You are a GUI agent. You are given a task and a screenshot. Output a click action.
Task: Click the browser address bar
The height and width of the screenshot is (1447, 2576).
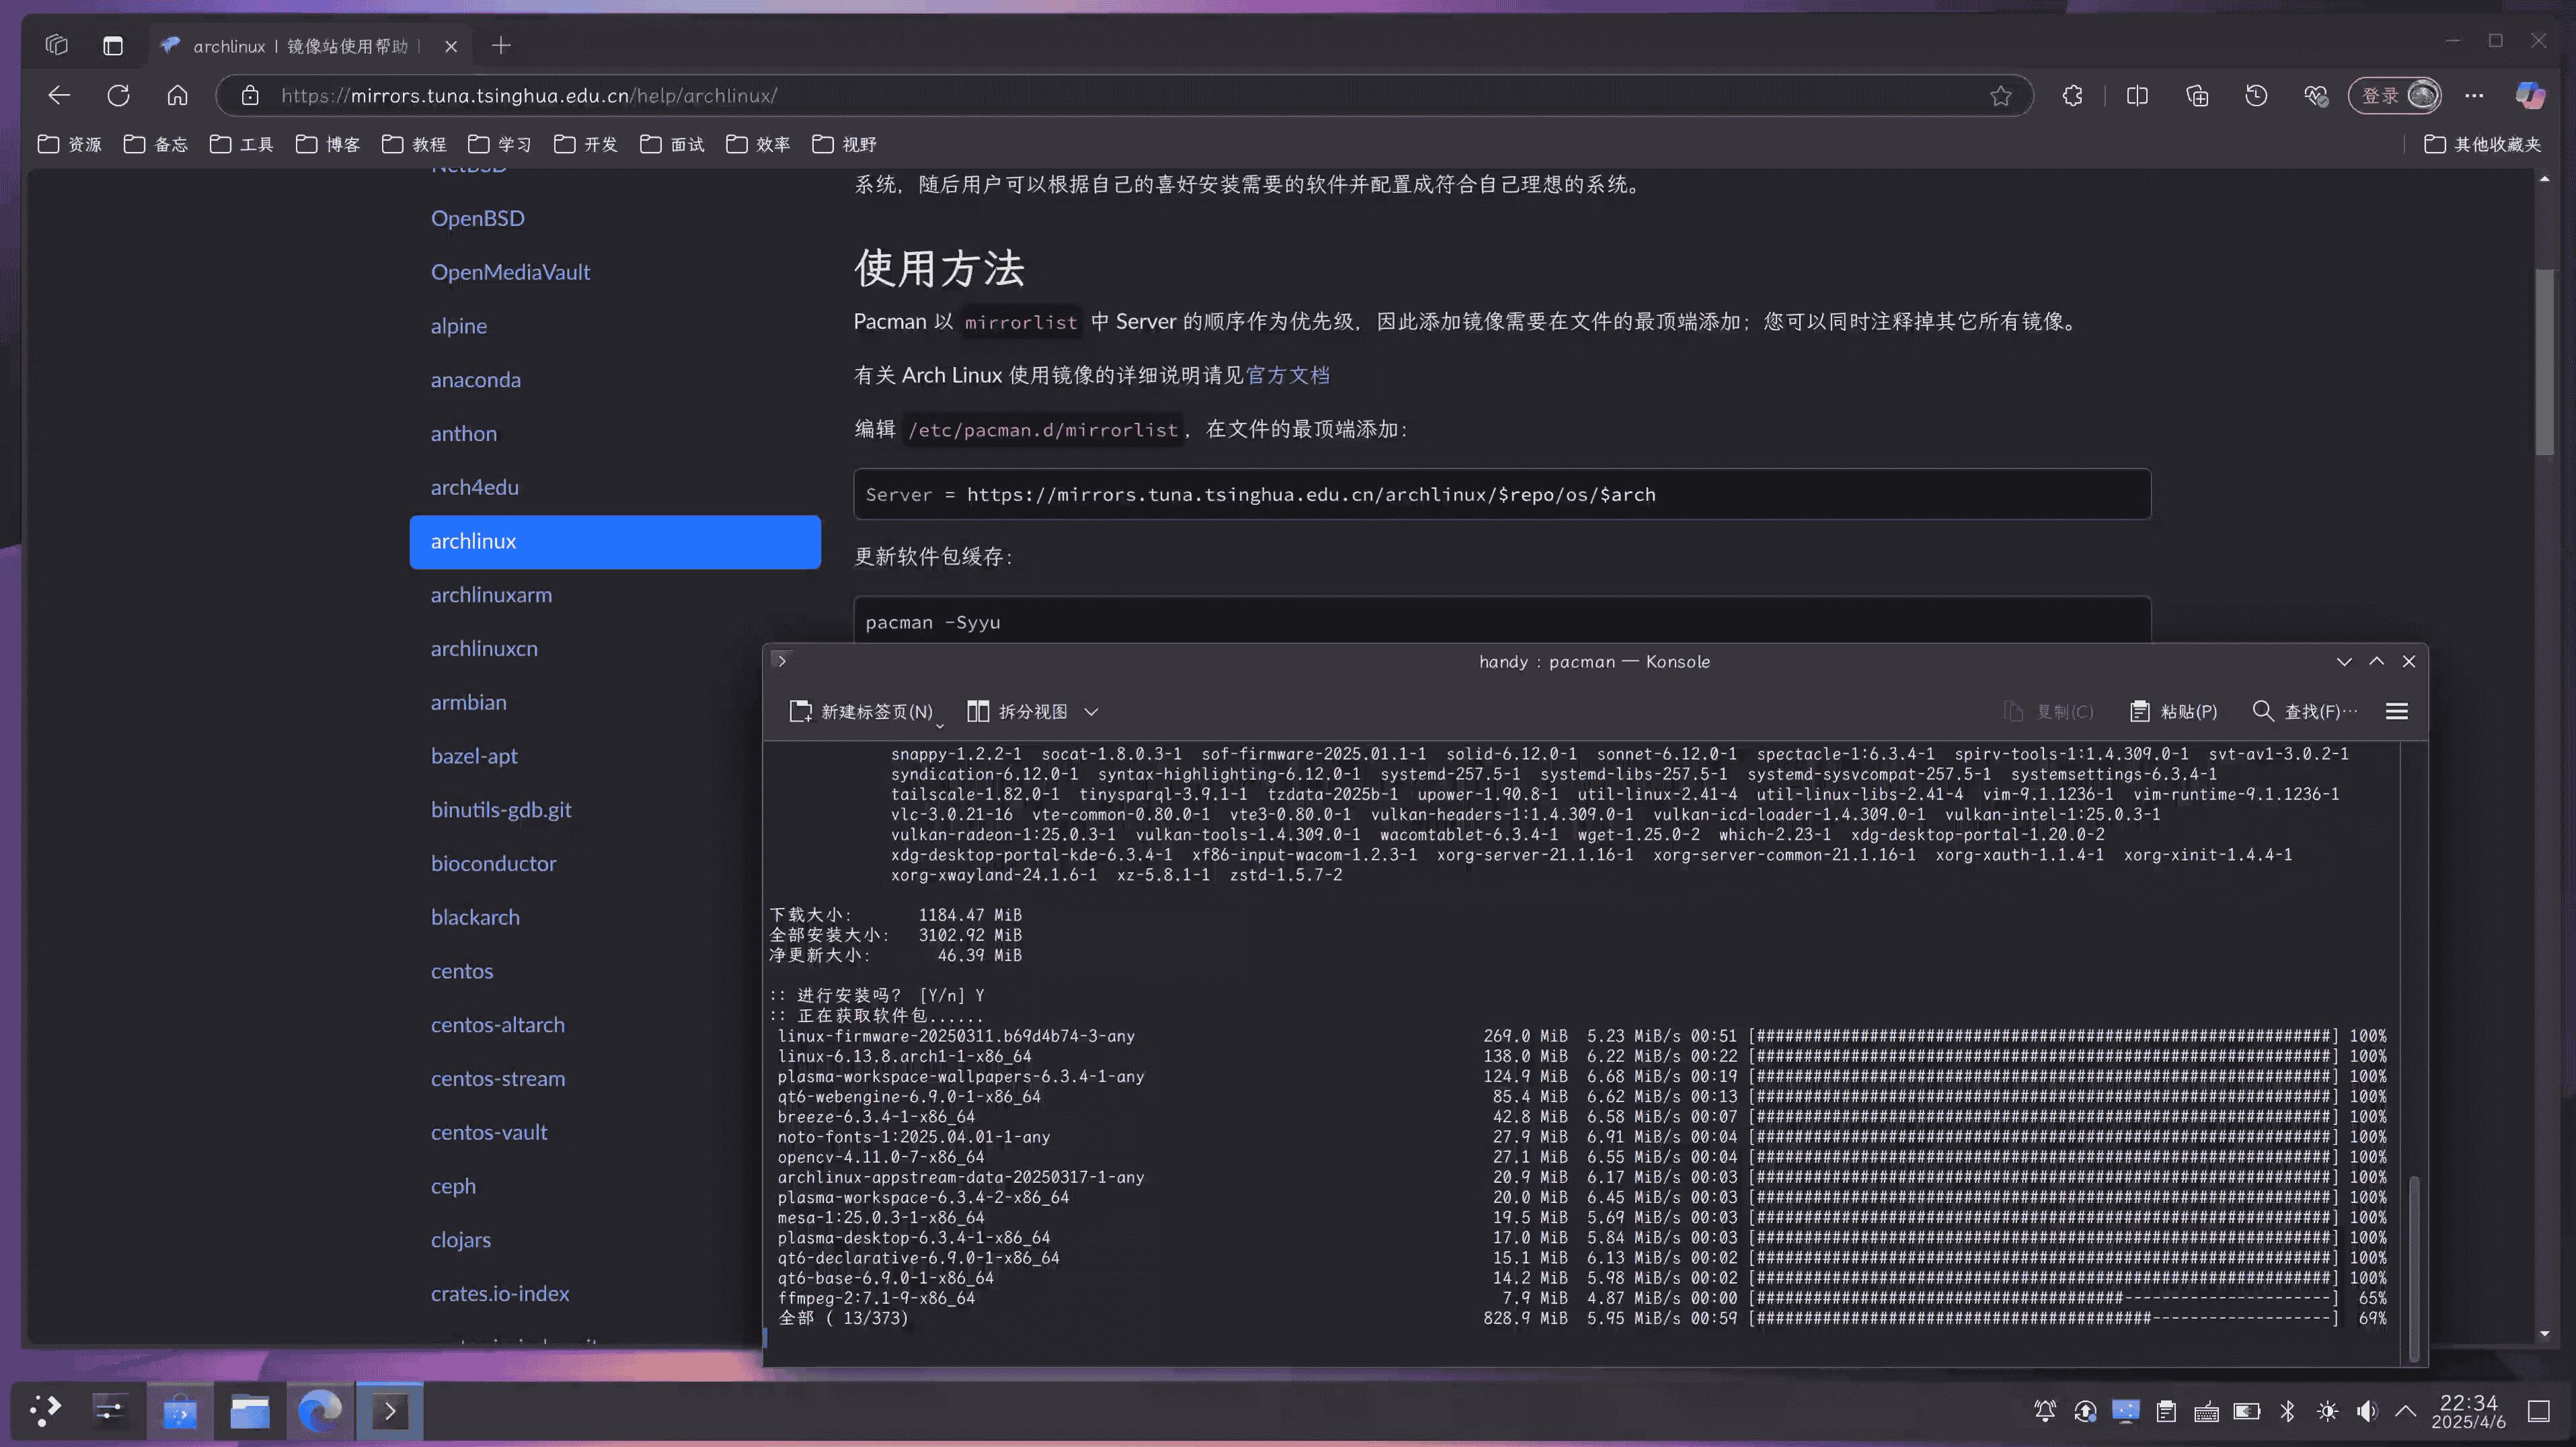point(1100,95)
